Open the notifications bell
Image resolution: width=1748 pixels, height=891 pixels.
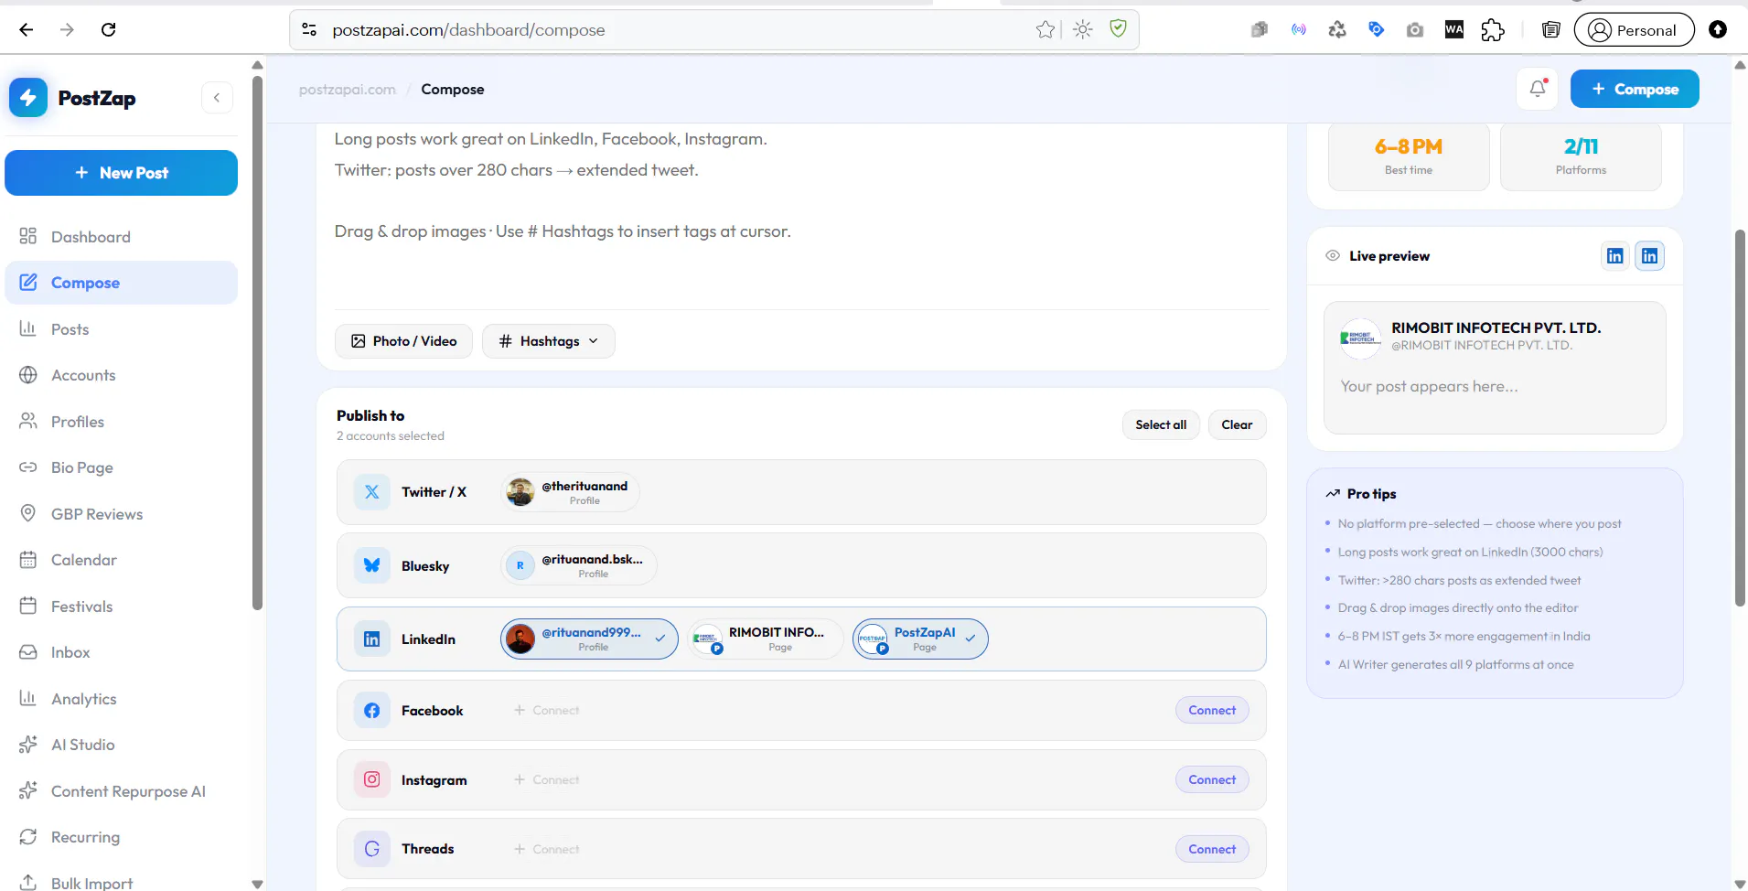pos(1538,89)
